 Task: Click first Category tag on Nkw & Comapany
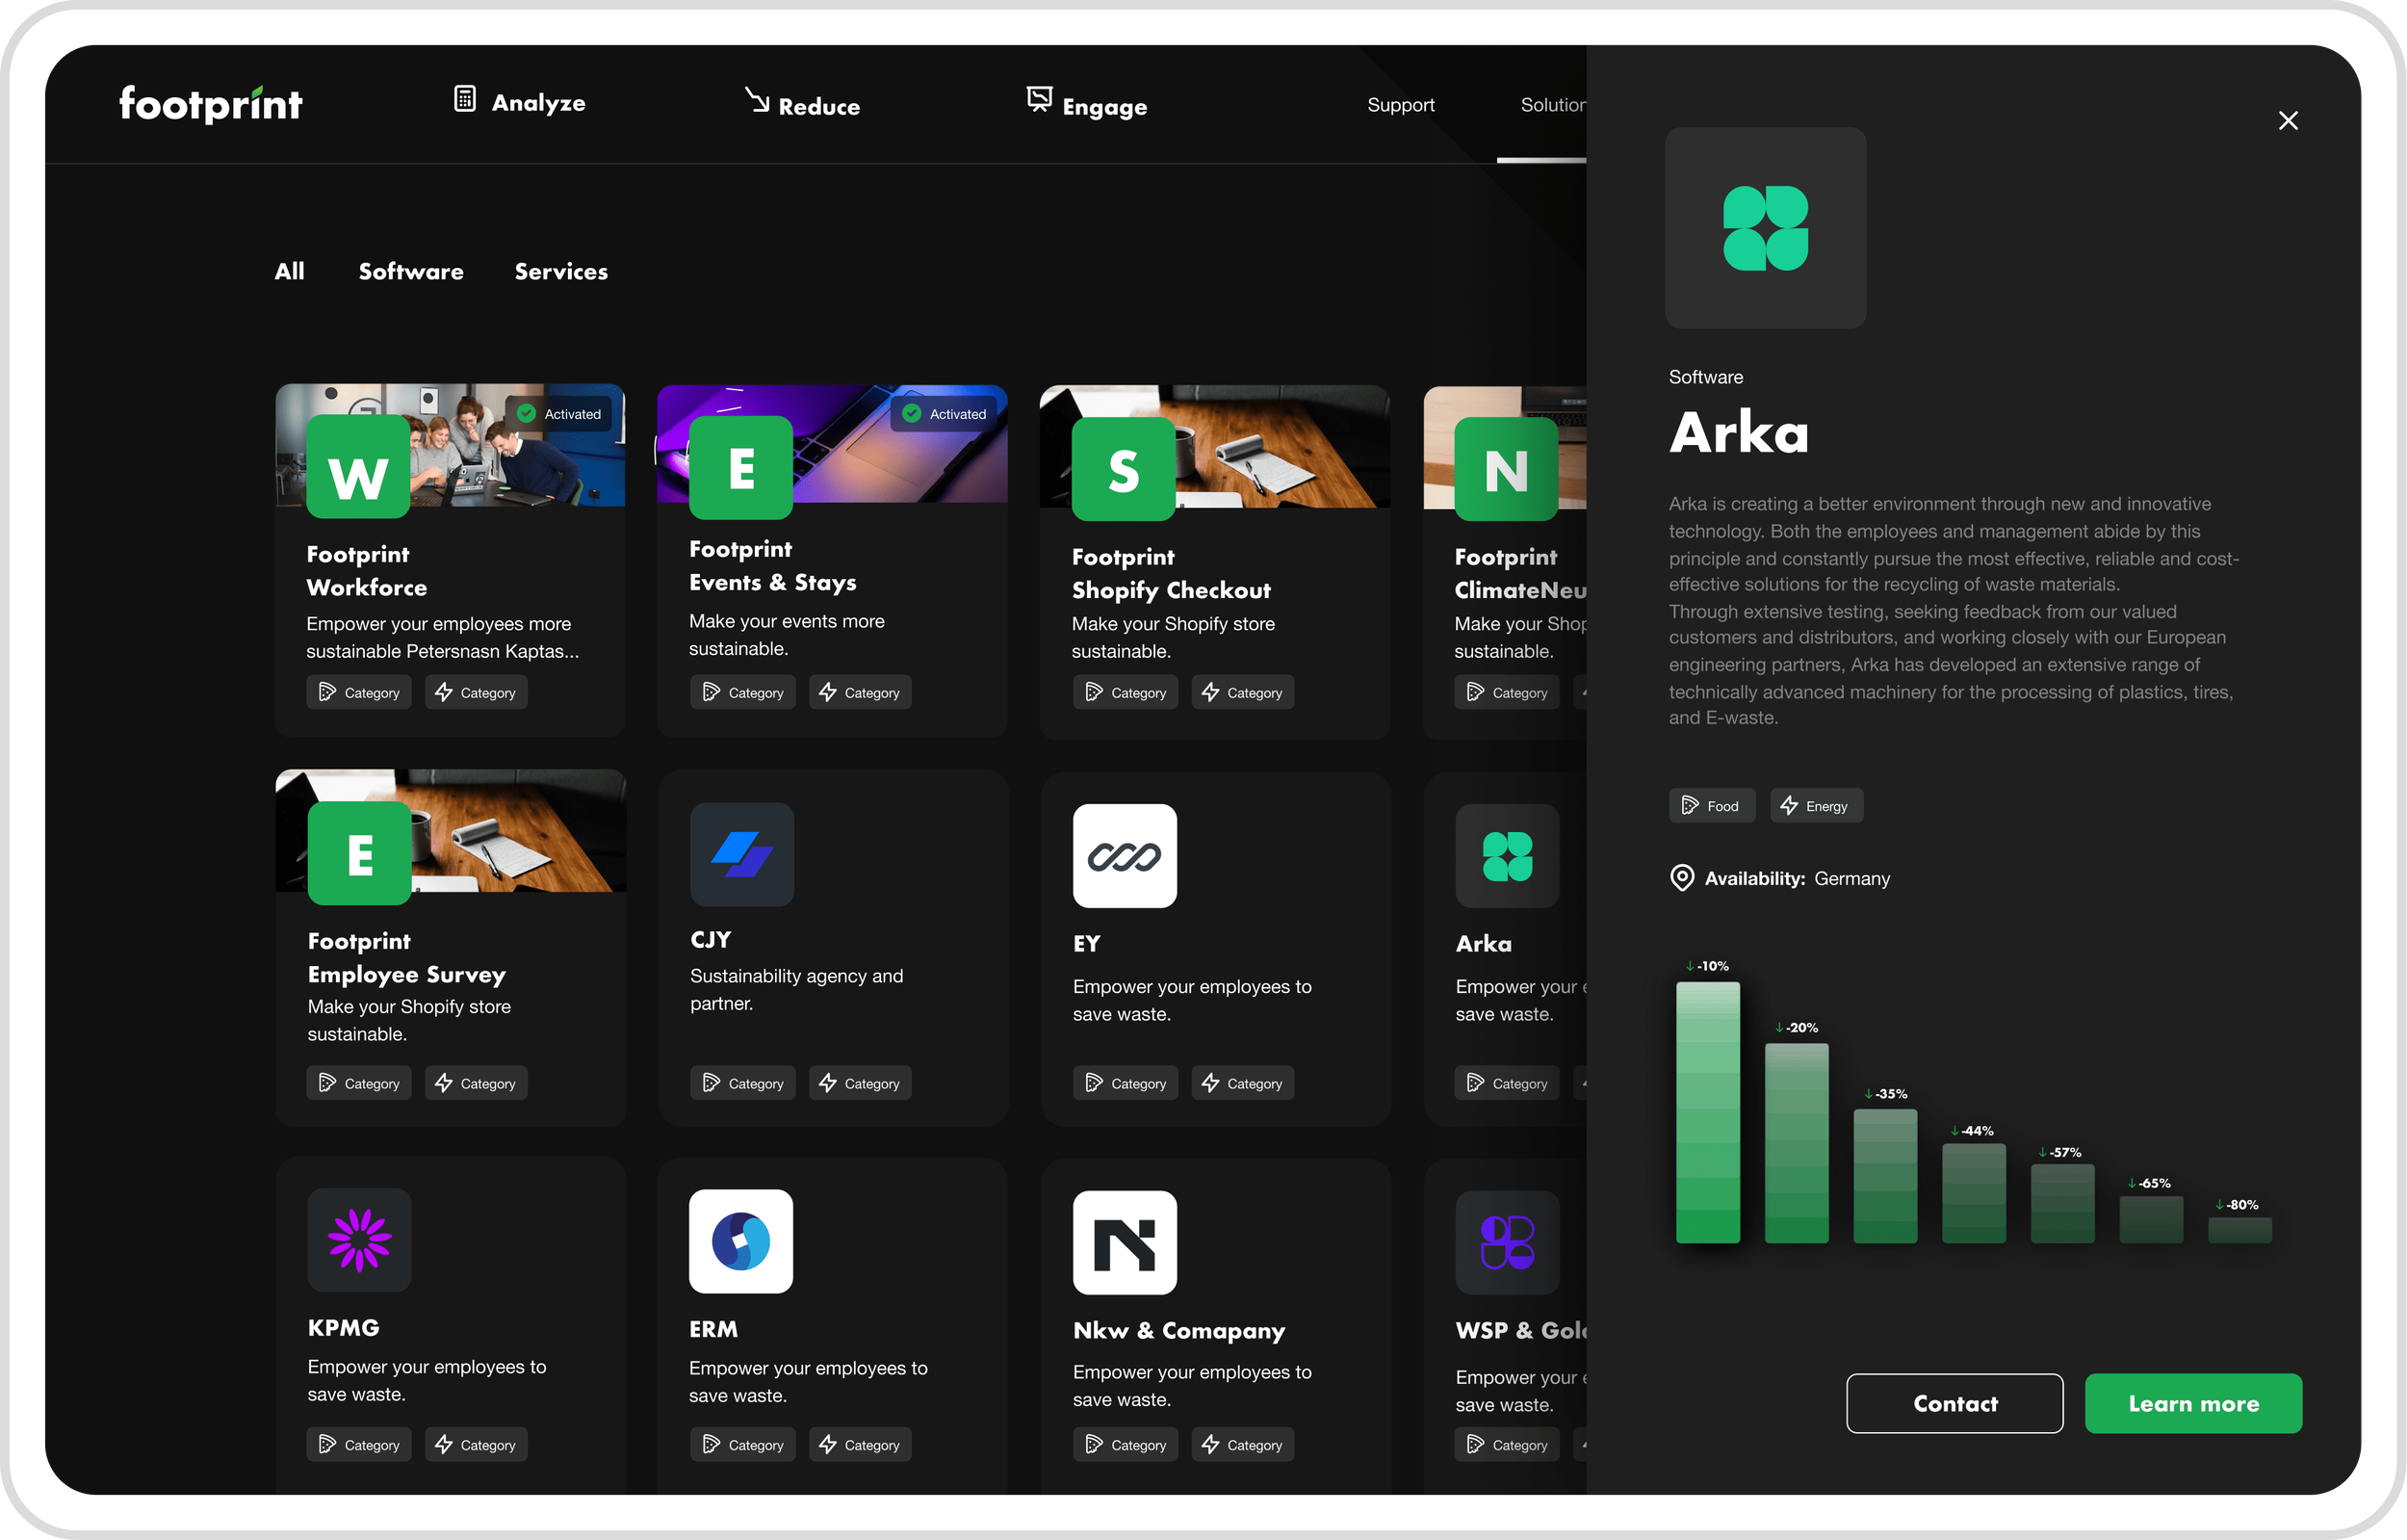pyautogui.click(x=1126, y=1444)
